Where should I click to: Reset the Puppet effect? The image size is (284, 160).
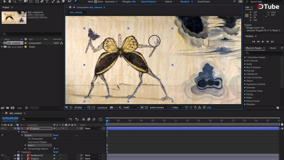tap(55, 135)
